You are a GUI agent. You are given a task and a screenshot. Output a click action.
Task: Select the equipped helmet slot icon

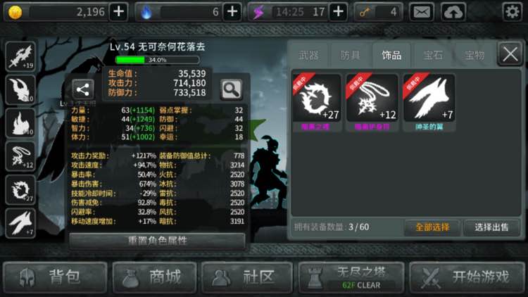tap(20, 89)
